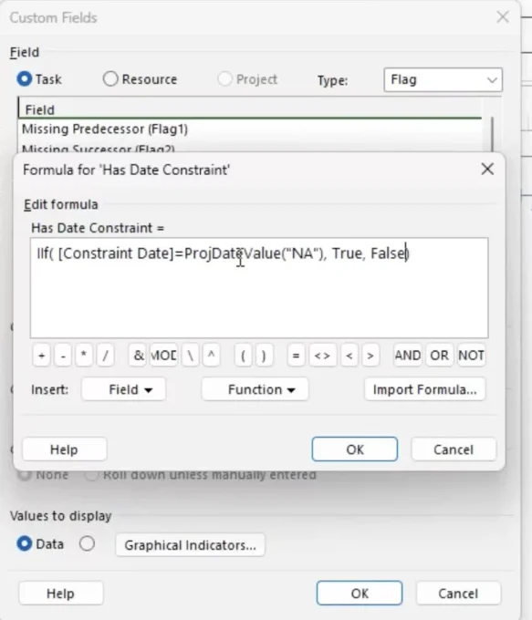Click Import Formula button
The image size is (532, 620).
[x=424, y=389]
